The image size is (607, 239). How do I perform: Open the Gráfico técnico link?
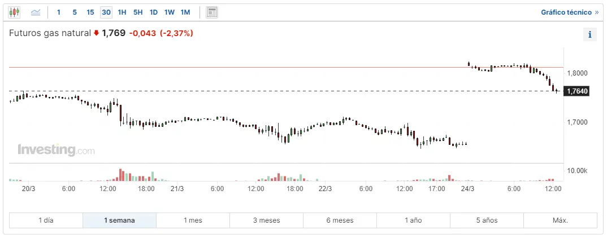[570, 12]
